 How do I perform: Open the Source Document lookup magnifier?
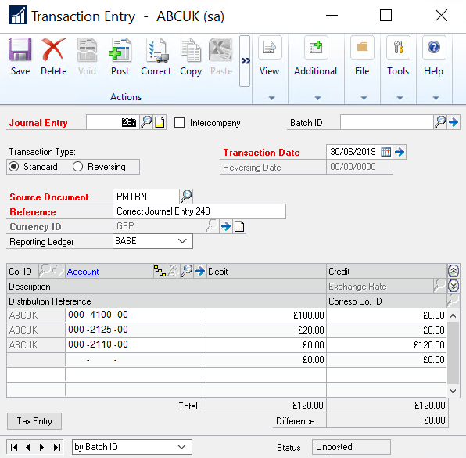[x=186, y=196]
